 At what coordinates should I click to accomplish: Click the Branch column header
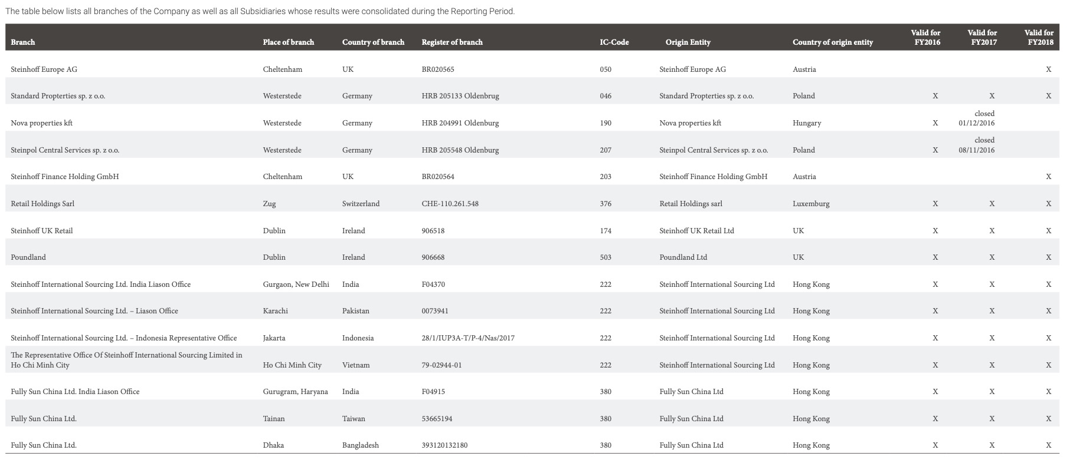coord(23,42)
